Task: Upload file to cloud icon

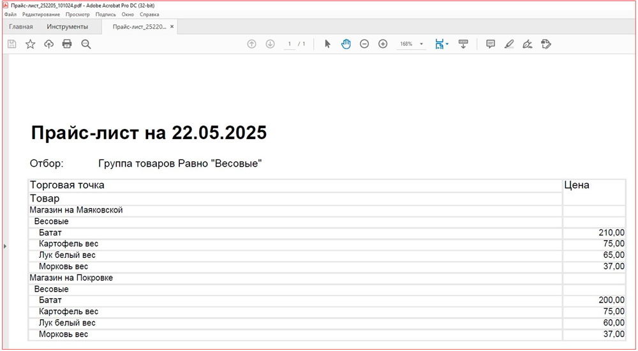Action: 48,44
